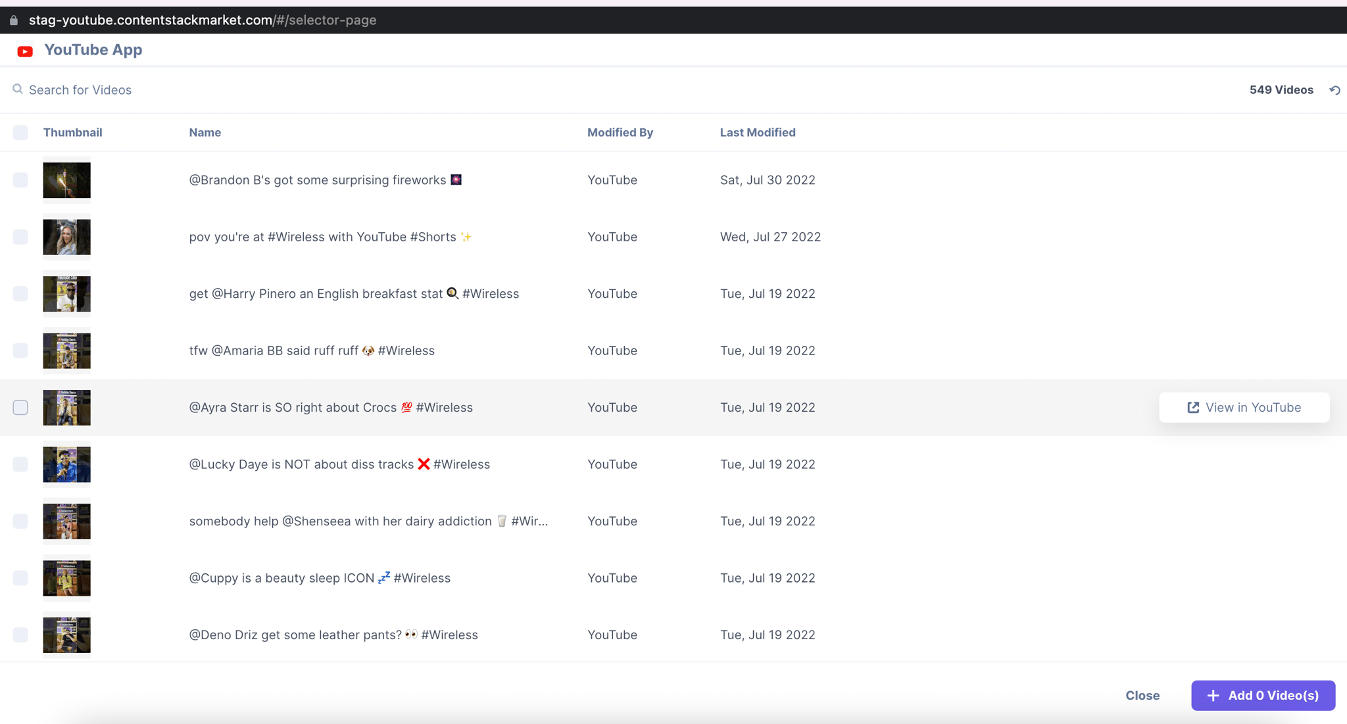
Task: Select the checkbox for pov you're at #Wireless
Action: coord(20,237)
